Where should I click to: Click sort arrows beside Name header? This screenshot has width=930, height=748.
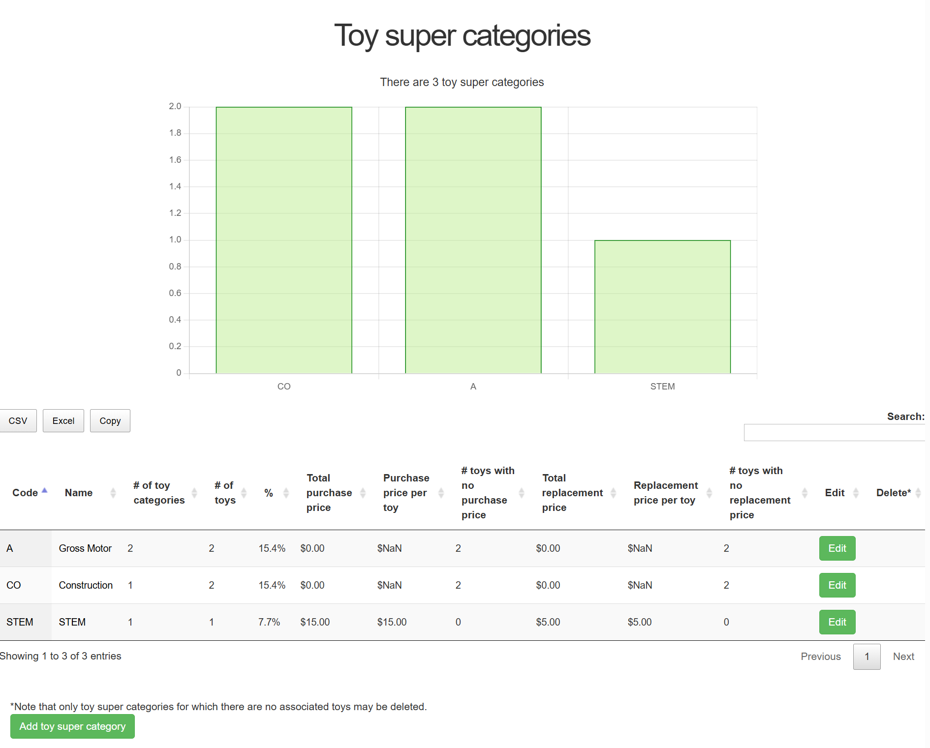[x=113, y=493]
